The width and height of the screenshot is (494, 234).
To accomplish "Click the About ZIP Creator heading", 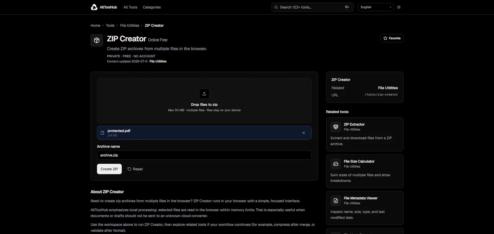I will (x=107, y=192).
